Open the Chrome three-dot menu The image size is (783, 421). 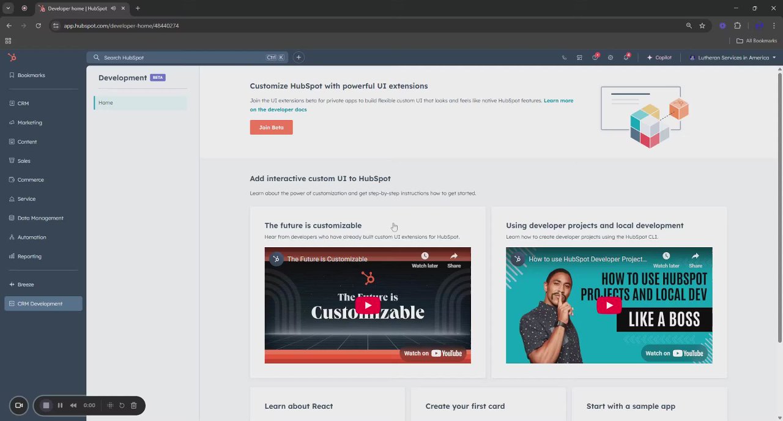774,26
